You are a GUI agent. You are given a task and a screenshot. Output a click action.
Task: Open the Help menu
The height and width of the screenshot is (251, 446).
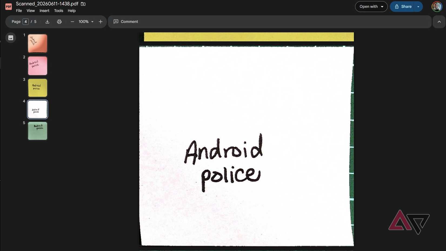coord(72,11)
